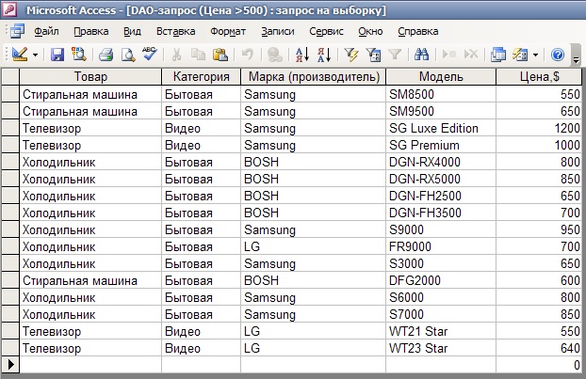Click the S9000 model cell

coord(441,229)
